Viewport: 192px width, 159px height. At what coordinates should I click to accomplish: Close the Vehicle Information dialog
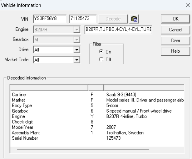(x=188, y=5)
